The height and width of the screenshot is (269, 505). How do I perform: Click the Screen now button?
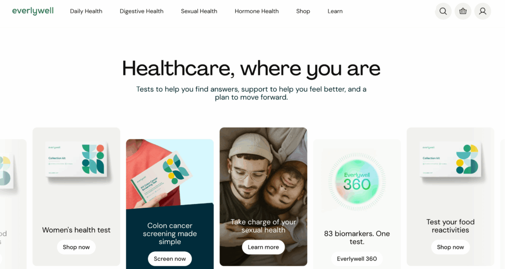tap(170, 259)
